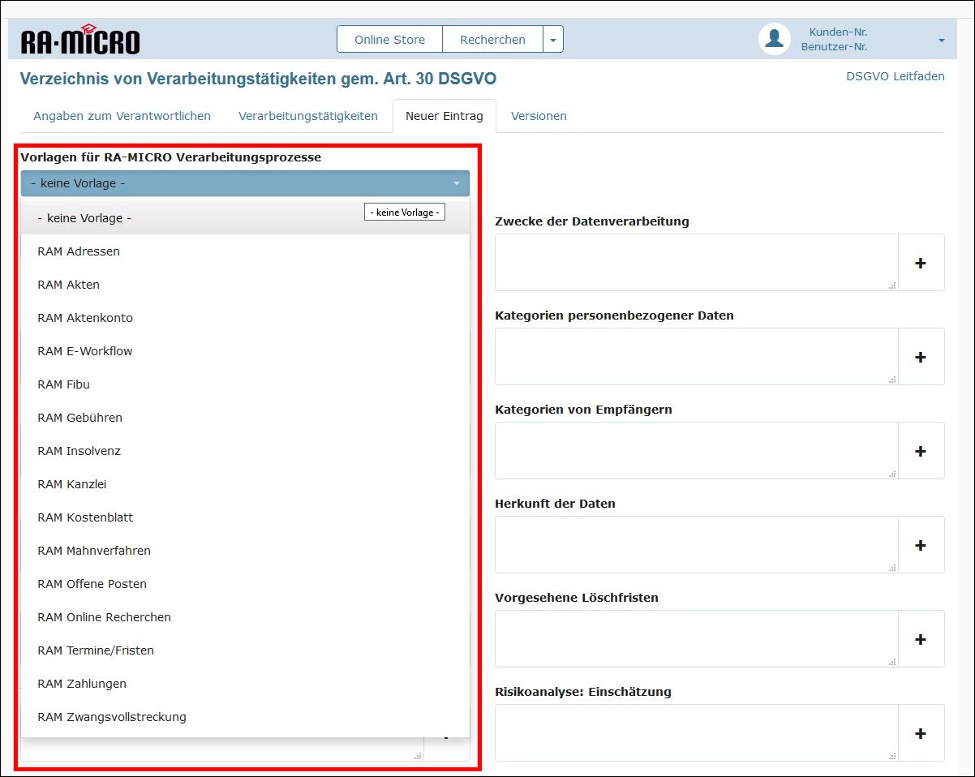Click plus button beside Vorgesehene Löschfristen
Viewport: 975px width, 777px height.
coord(921,639)
